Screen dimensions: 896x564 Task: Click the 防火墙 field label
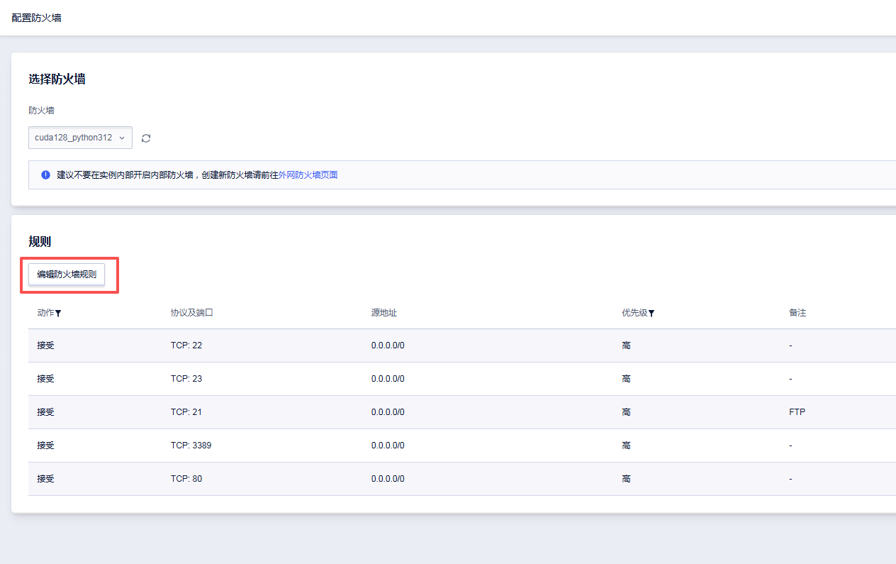click(41, 111)
